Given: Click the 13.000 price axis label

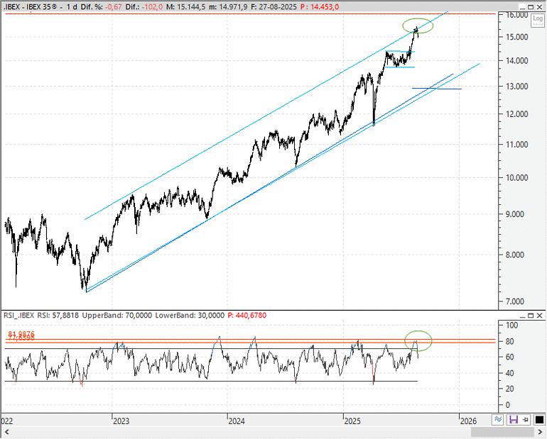Looking at the screenshot, I should (x=517, y=87).
